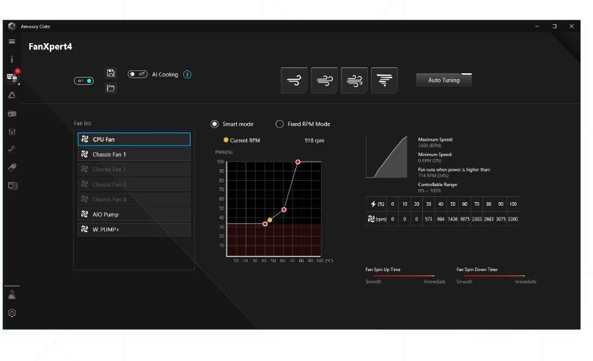The height and width of the screenshot is (361, 593).
Task: Show AI Cooling info tooltip icon
Action: [x=187, y=75]
